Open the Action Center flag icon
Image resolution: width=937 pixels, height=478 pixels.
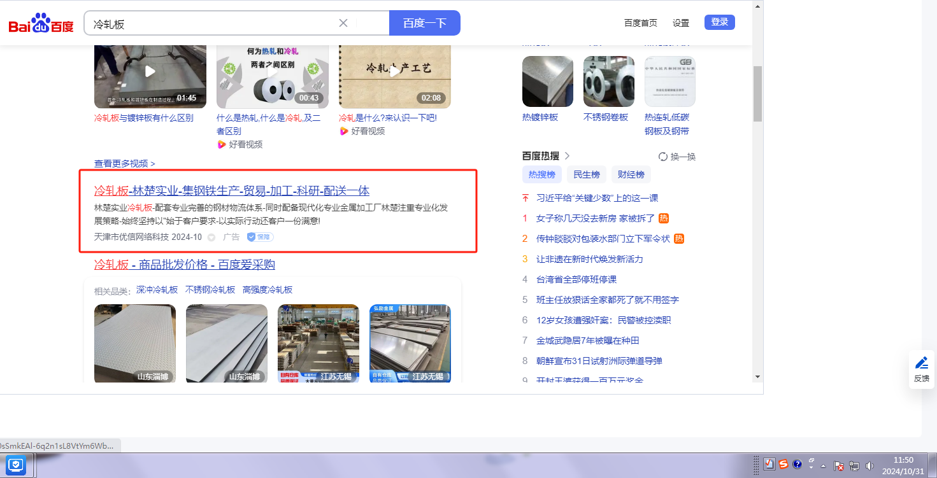(839, 465)
